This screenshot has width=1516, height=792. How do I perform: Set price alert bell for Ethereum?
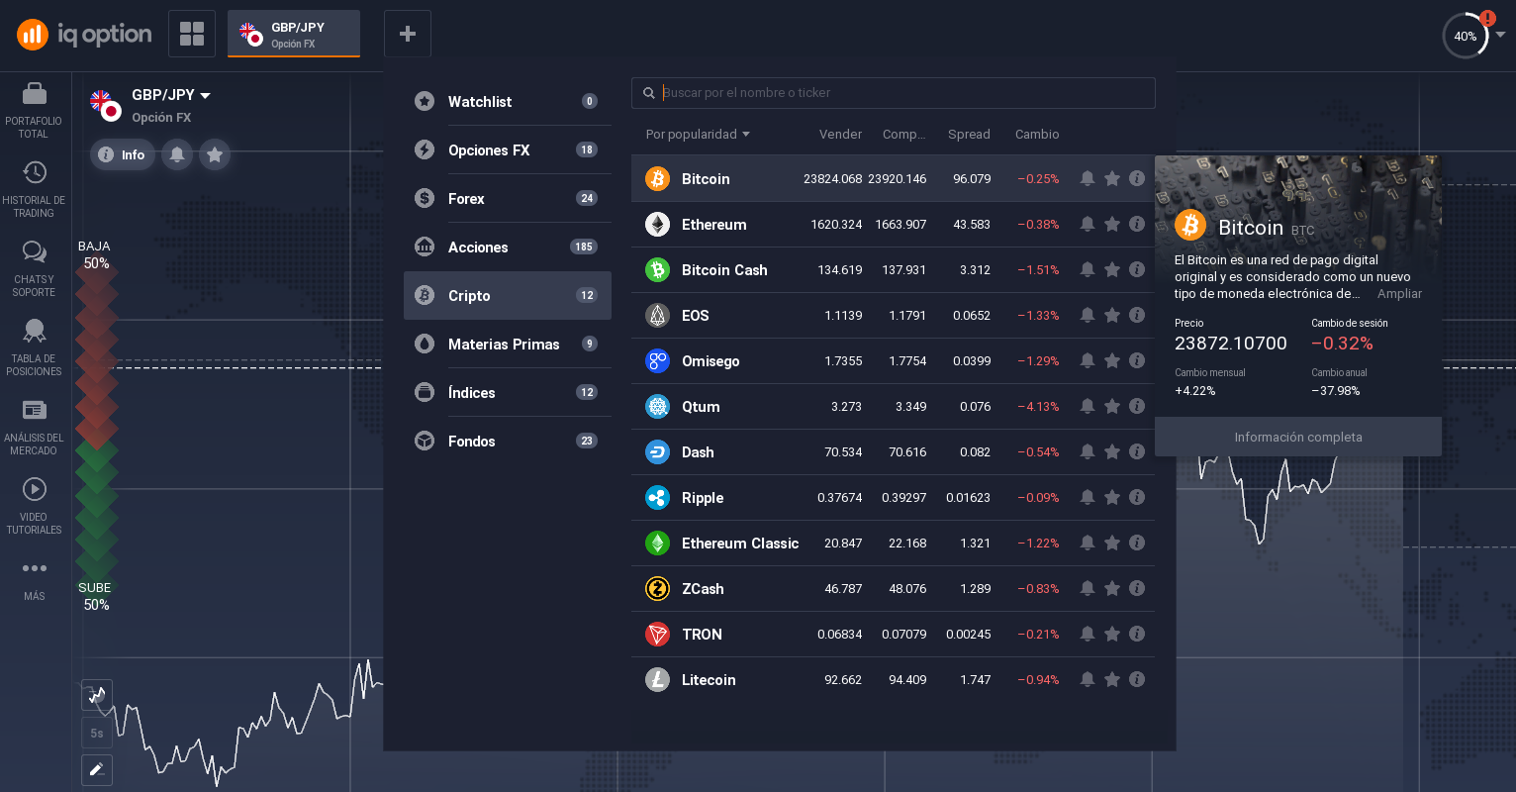1088,225
